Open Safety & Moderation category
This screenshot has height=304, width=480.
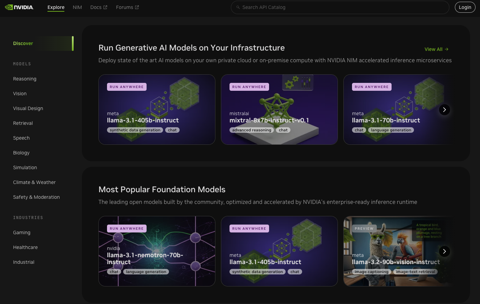(x=36, y=197)
